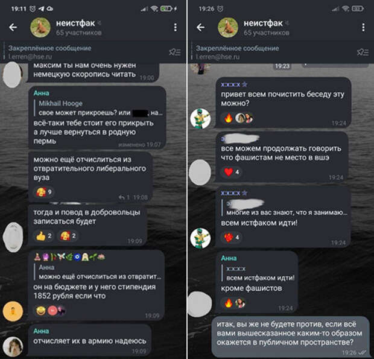Expand the quoted Mikhail Hooge message

click(x=100, y=108)
